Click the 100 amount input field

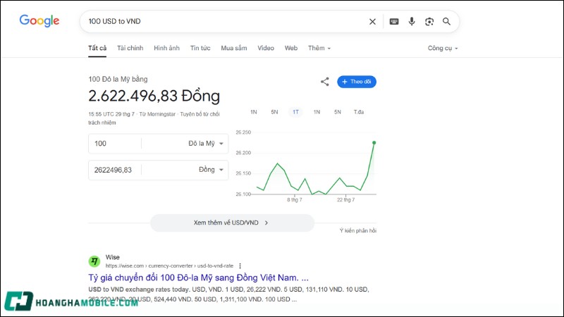pyautogui.click(x=115, y=144)
